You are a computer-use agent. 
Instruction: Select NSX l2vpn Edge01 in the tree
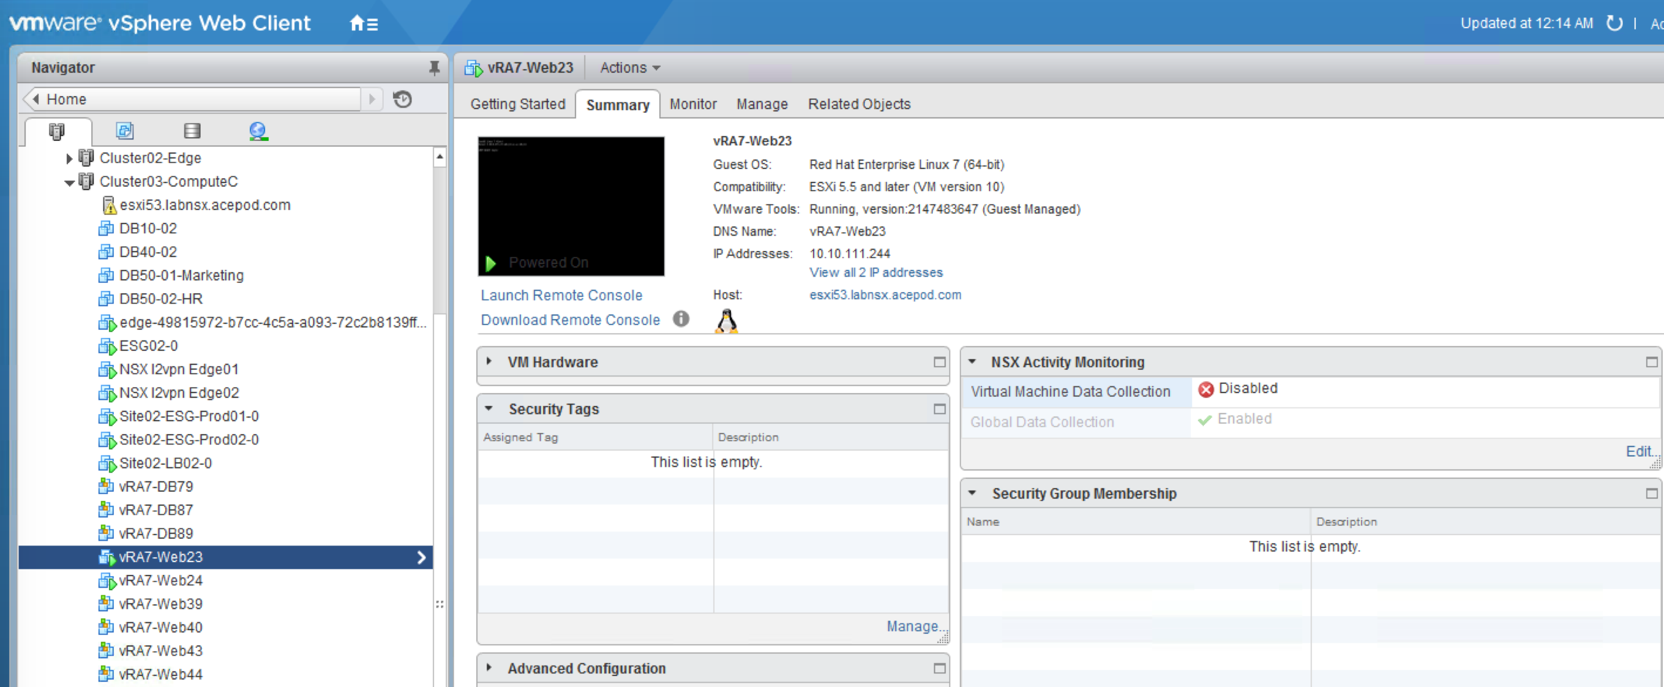[x=179, y=370]
